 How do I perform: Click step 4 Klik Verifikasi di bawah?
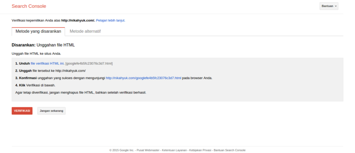(35, 85)
